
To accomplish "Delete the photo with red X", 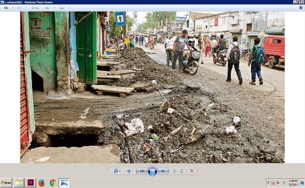I will coord(191,171).
